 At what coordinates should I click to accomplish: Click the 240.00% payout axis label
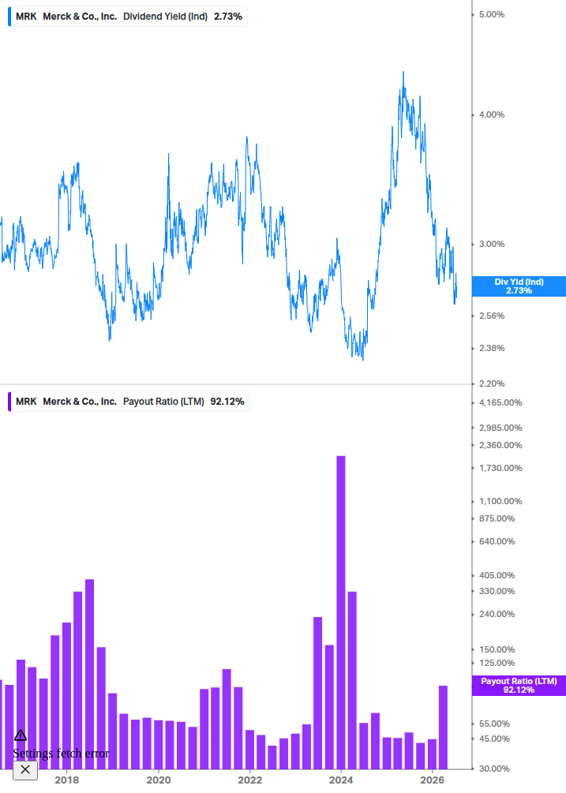click(497, 613)
